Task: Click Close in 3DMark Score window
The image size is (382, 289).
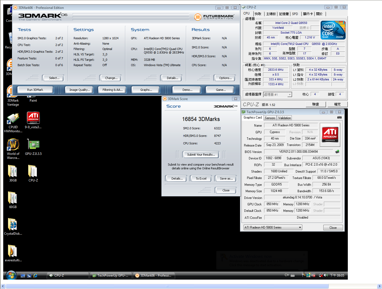Action: [226, 190]
